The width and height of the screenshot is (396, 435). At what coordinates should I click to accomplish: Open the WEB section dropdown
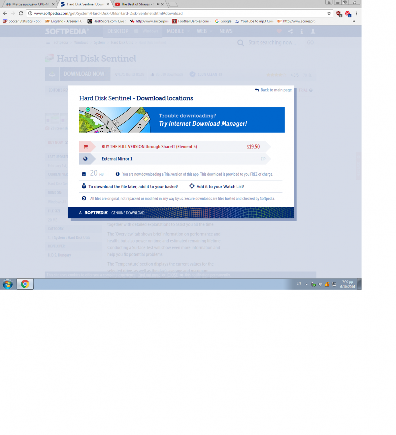pos(205,31)
